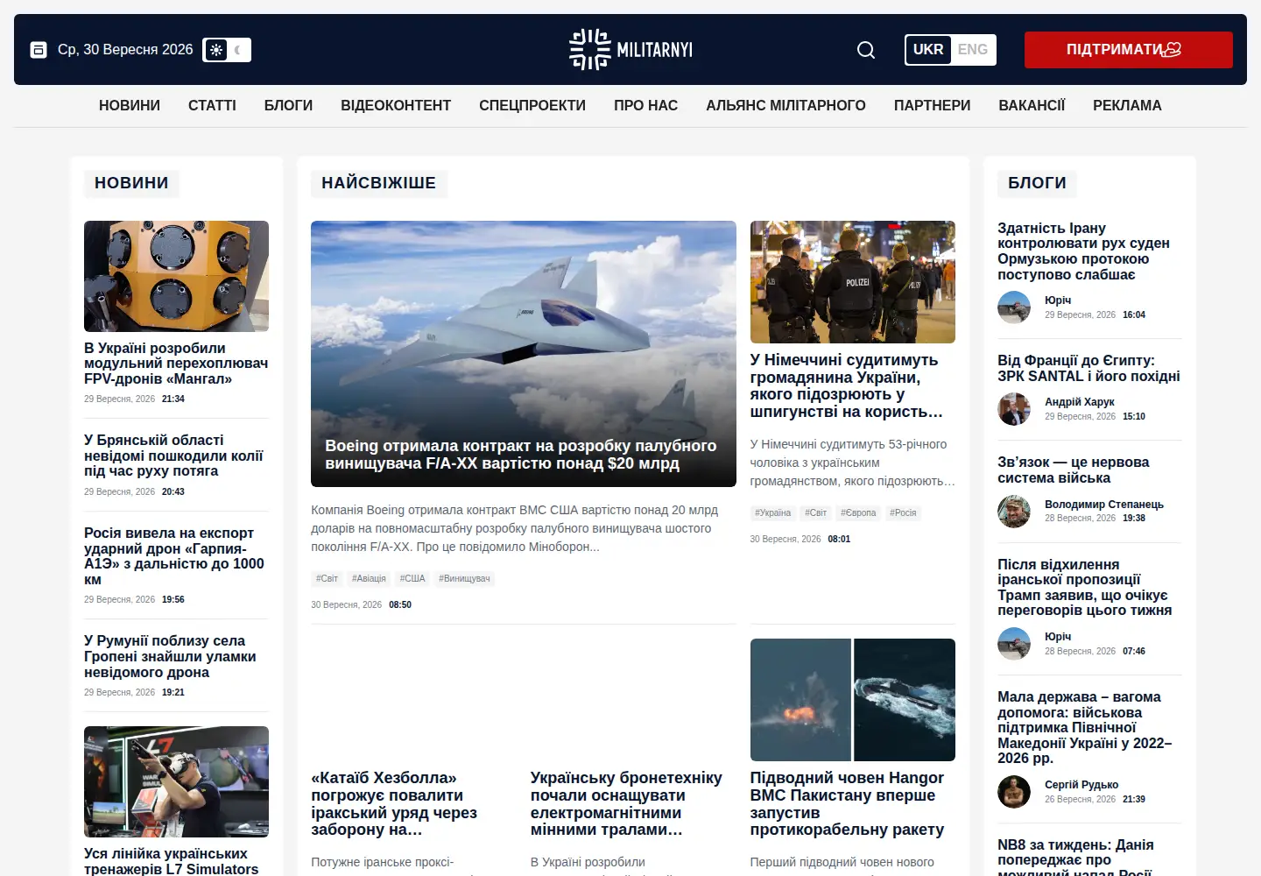Open the НОВИНИ menu item
Viewport: 1261px width, 876px height.
[130, 105]
